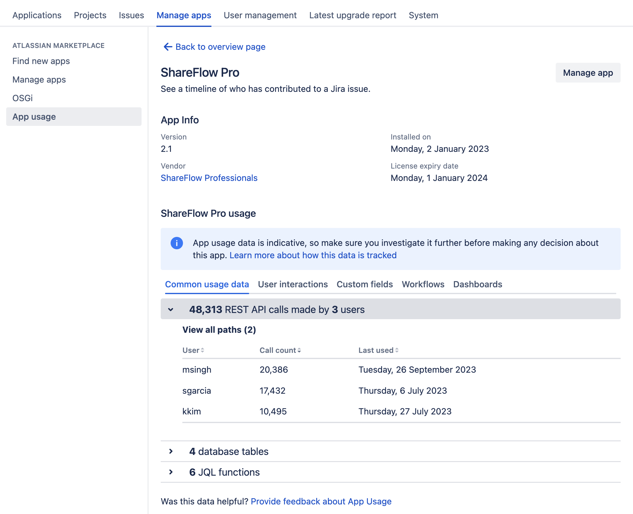The image size is (633, 514).
Task: Click the info icon in the usage notice
Action: 176,243
